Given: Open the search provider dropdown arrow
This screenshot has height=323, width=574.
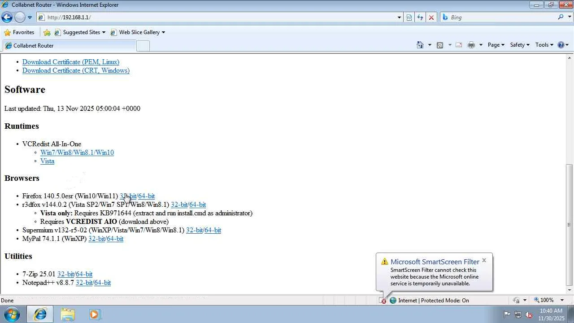Looking at the screenshot, I should [569, 17].
